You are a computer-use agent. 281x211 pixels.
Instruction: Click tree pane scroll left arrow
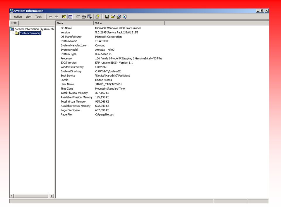tap(12, 196)
